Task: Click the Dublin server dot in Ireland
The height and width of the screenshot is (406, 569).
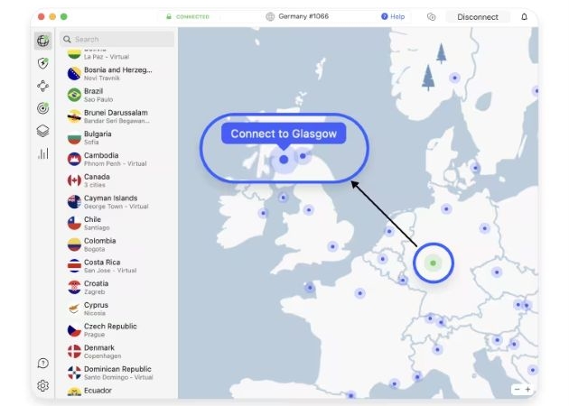Action: tap(263, 213)
